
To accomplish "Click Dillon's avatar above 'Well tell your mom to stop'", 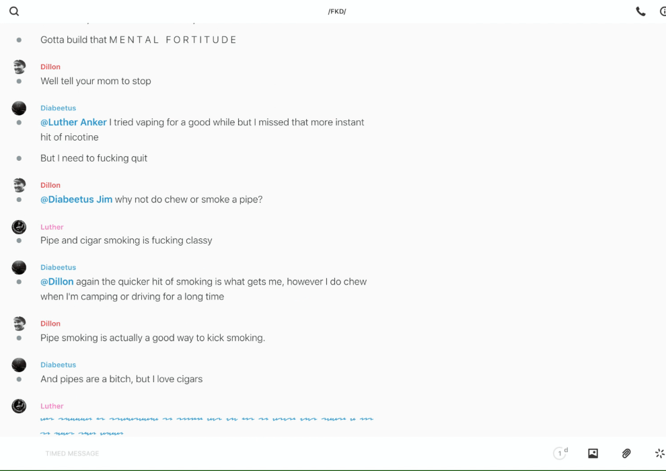I will pos(19,67).
